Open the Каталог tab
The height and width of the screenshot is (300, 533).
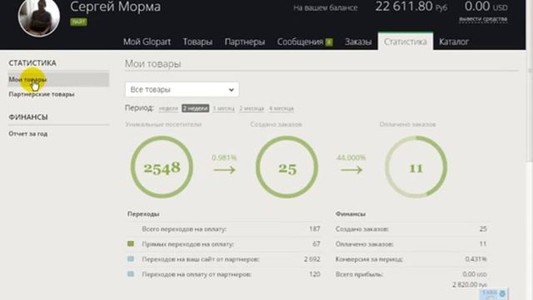click(453, 42)
